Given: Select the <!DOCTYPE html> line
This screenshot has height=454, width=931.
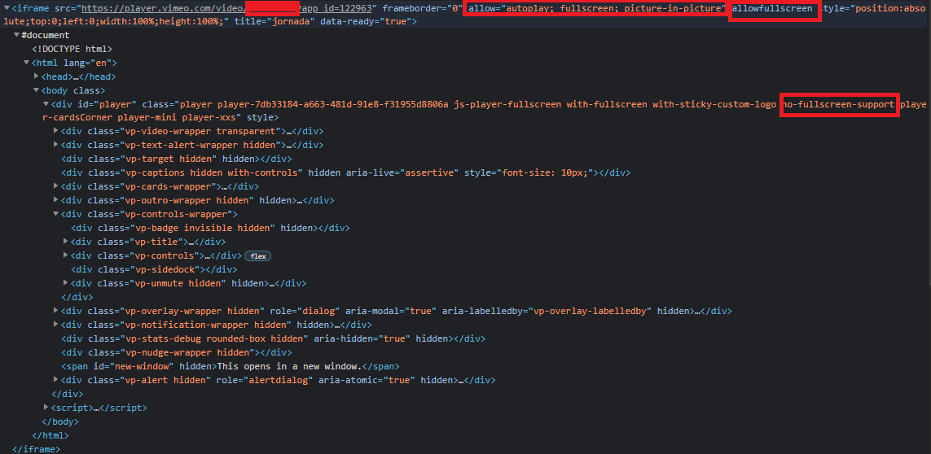Looking at the screenshot, I should click(72, 50).
